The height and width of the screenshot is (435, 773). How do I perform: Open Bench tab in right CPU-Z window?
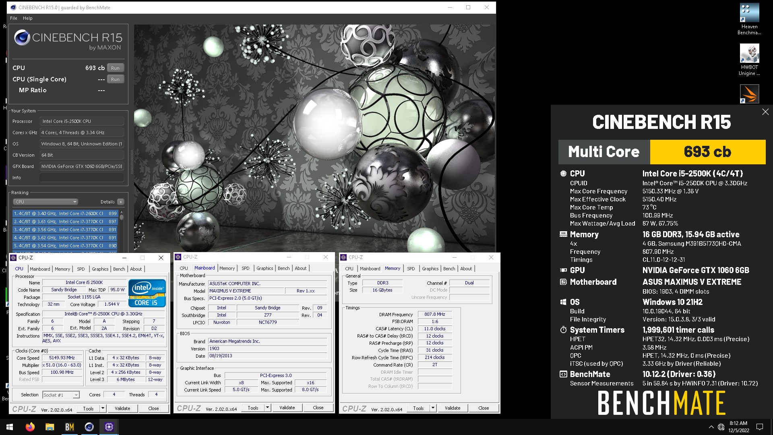pos(449,269)
